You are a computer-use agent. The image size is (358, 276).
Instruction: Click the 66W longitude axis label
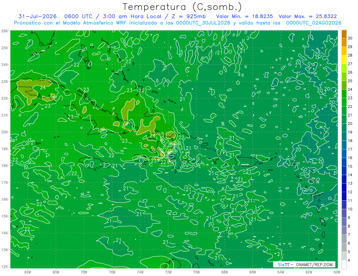tap(252, 272)
